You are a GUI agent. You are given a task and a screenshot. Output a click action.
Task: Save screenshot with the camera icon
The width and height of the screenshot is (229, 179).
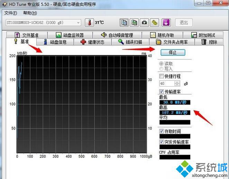144,23
